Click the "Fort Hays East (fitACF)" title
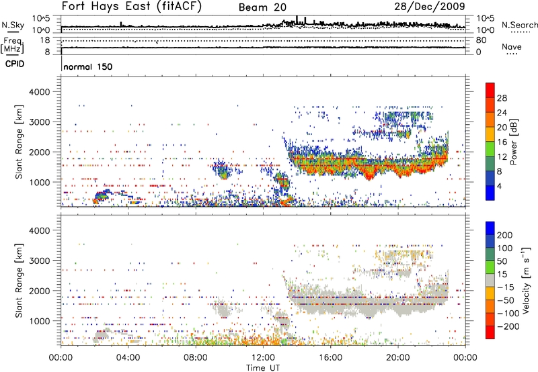The image size is (538, 372). (132, 7)
